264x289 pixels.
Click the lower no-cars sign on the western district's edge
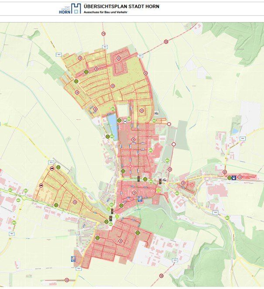(41, 186)
